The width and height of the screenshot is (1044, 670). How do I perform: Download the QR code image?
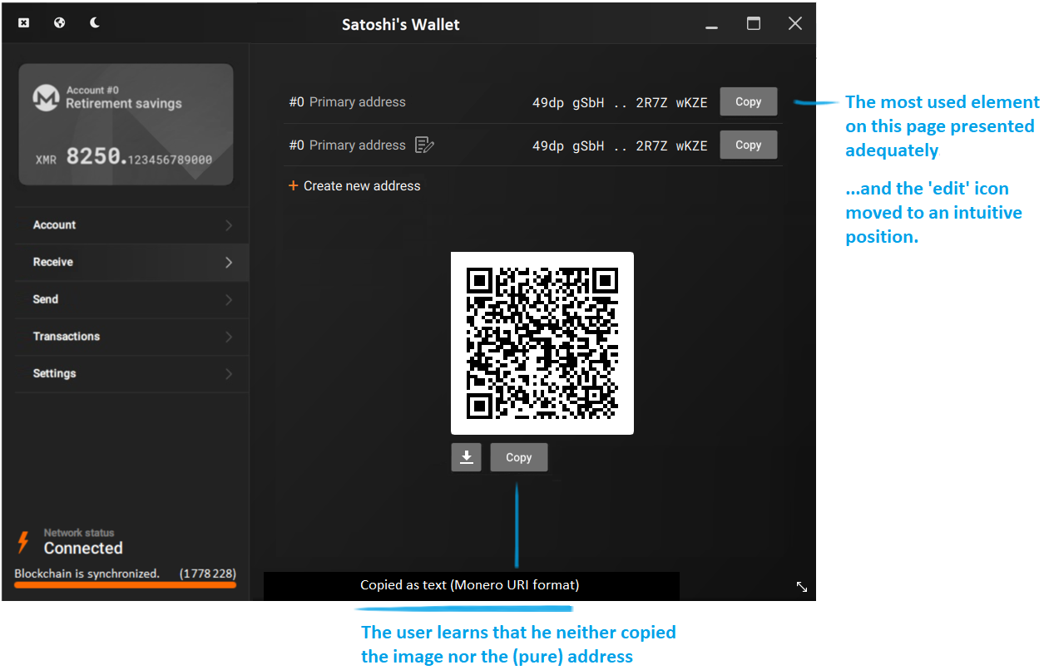(x=467, y=457)
